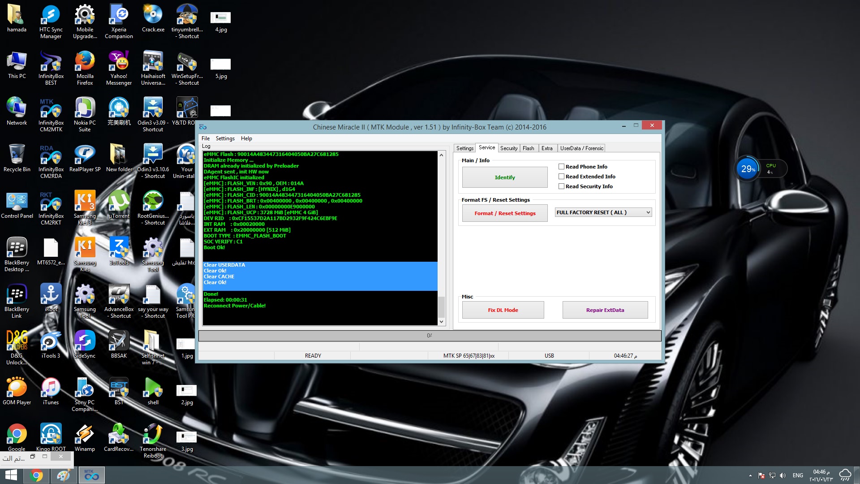Screen dimensions: 860x484
Task: Open RealPlayer SP desktop icon
Action: 85,159
